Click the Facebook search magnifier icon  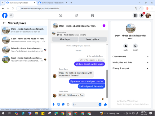tap(11, 15)
